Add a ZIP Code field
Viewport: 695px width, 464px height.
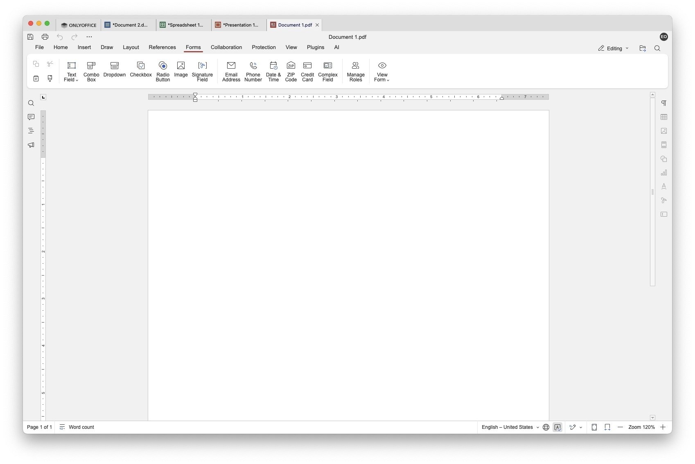click(x=291, y=71)
